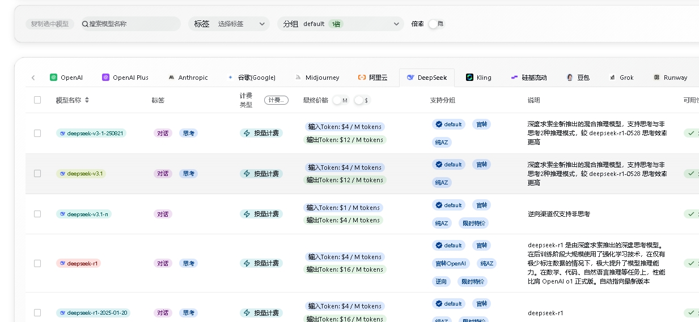Click the 支持分组 column header
The height and width of the screenshot is (322, 699).
(443, 100)
